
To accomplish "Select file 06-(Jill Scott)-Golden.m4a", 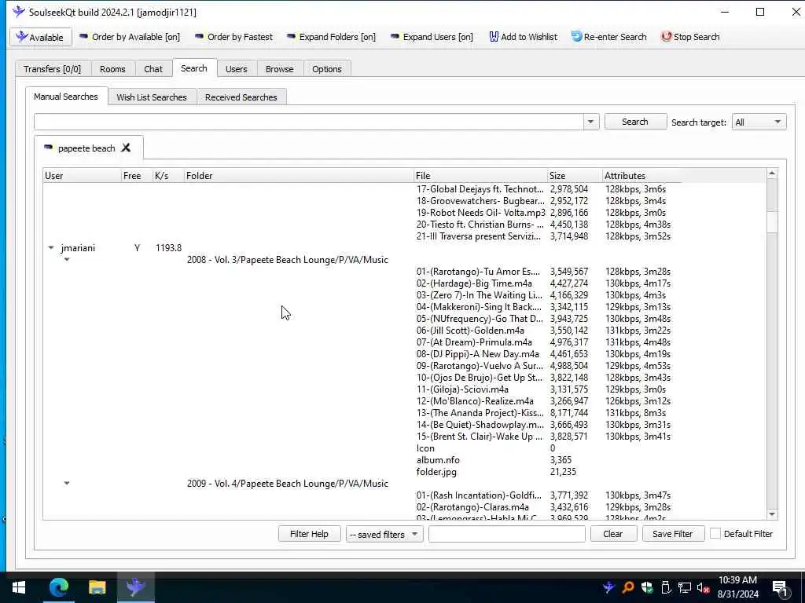I will [470, 331].
